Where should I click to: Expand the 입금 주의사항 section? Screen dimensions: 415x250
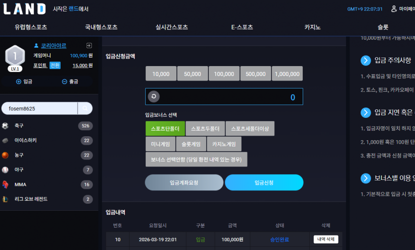(x=366, y=61)
